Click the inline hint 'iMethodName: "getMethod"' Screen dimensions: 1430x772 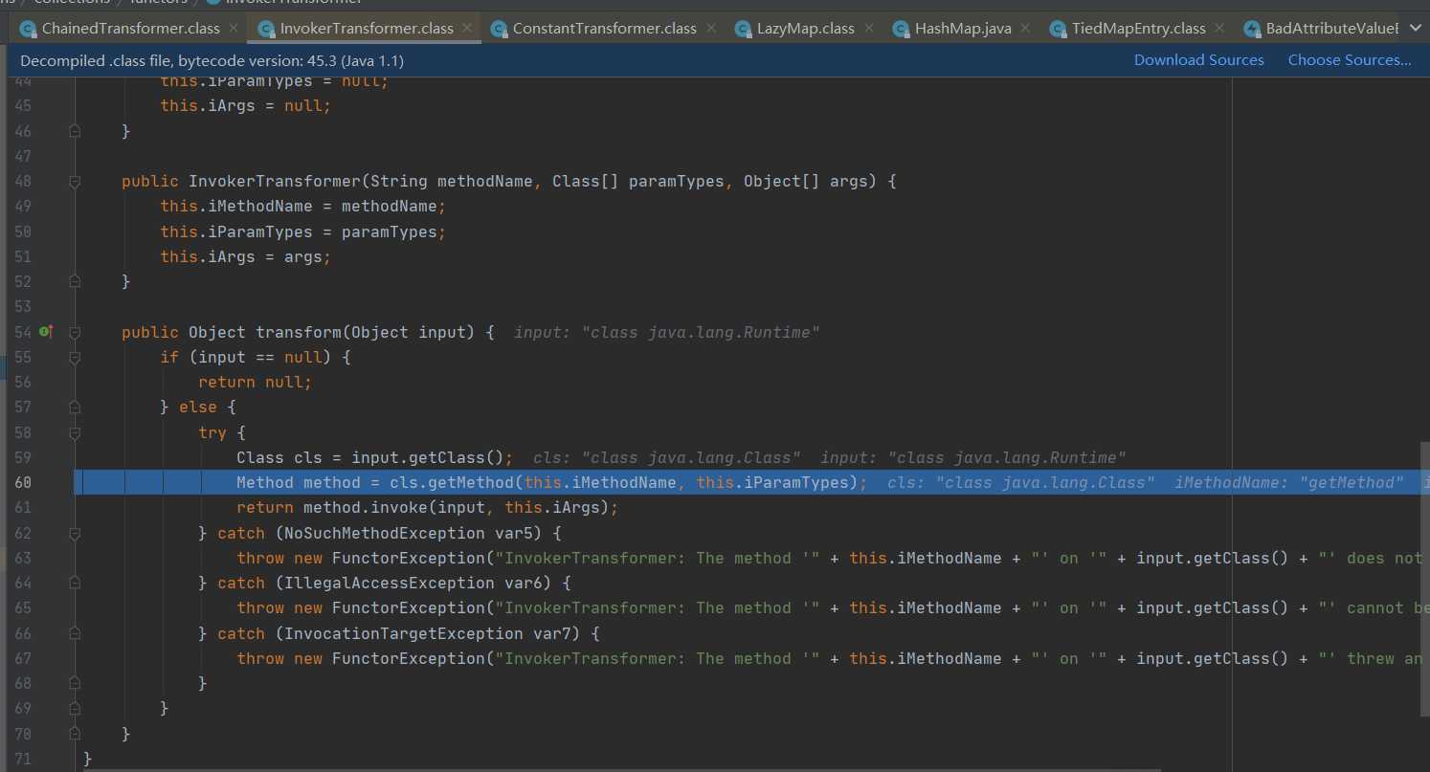[x=1288, y=482]
